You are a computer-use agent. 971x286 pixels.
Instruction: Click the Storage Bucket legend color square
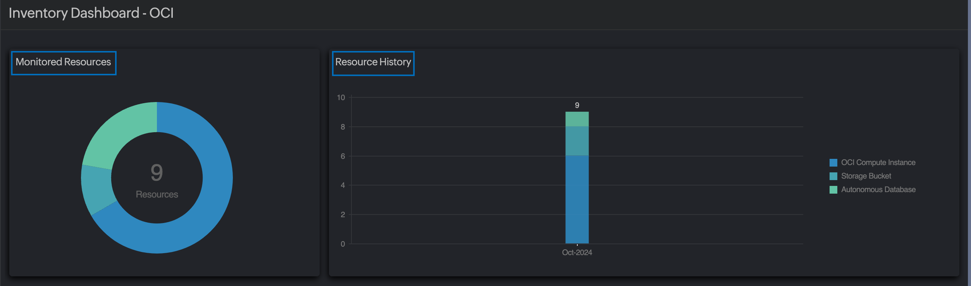tap(833, 176)
